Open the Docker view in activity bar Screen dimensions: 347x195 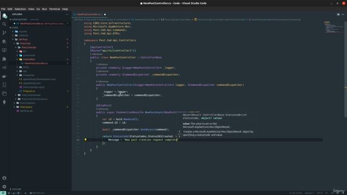coord(4,76)
